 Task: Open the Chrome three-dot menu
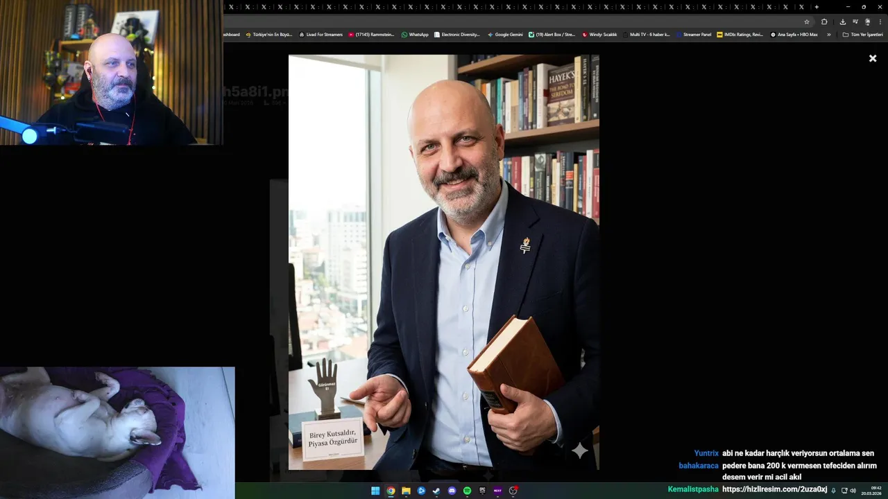(880, 21)
